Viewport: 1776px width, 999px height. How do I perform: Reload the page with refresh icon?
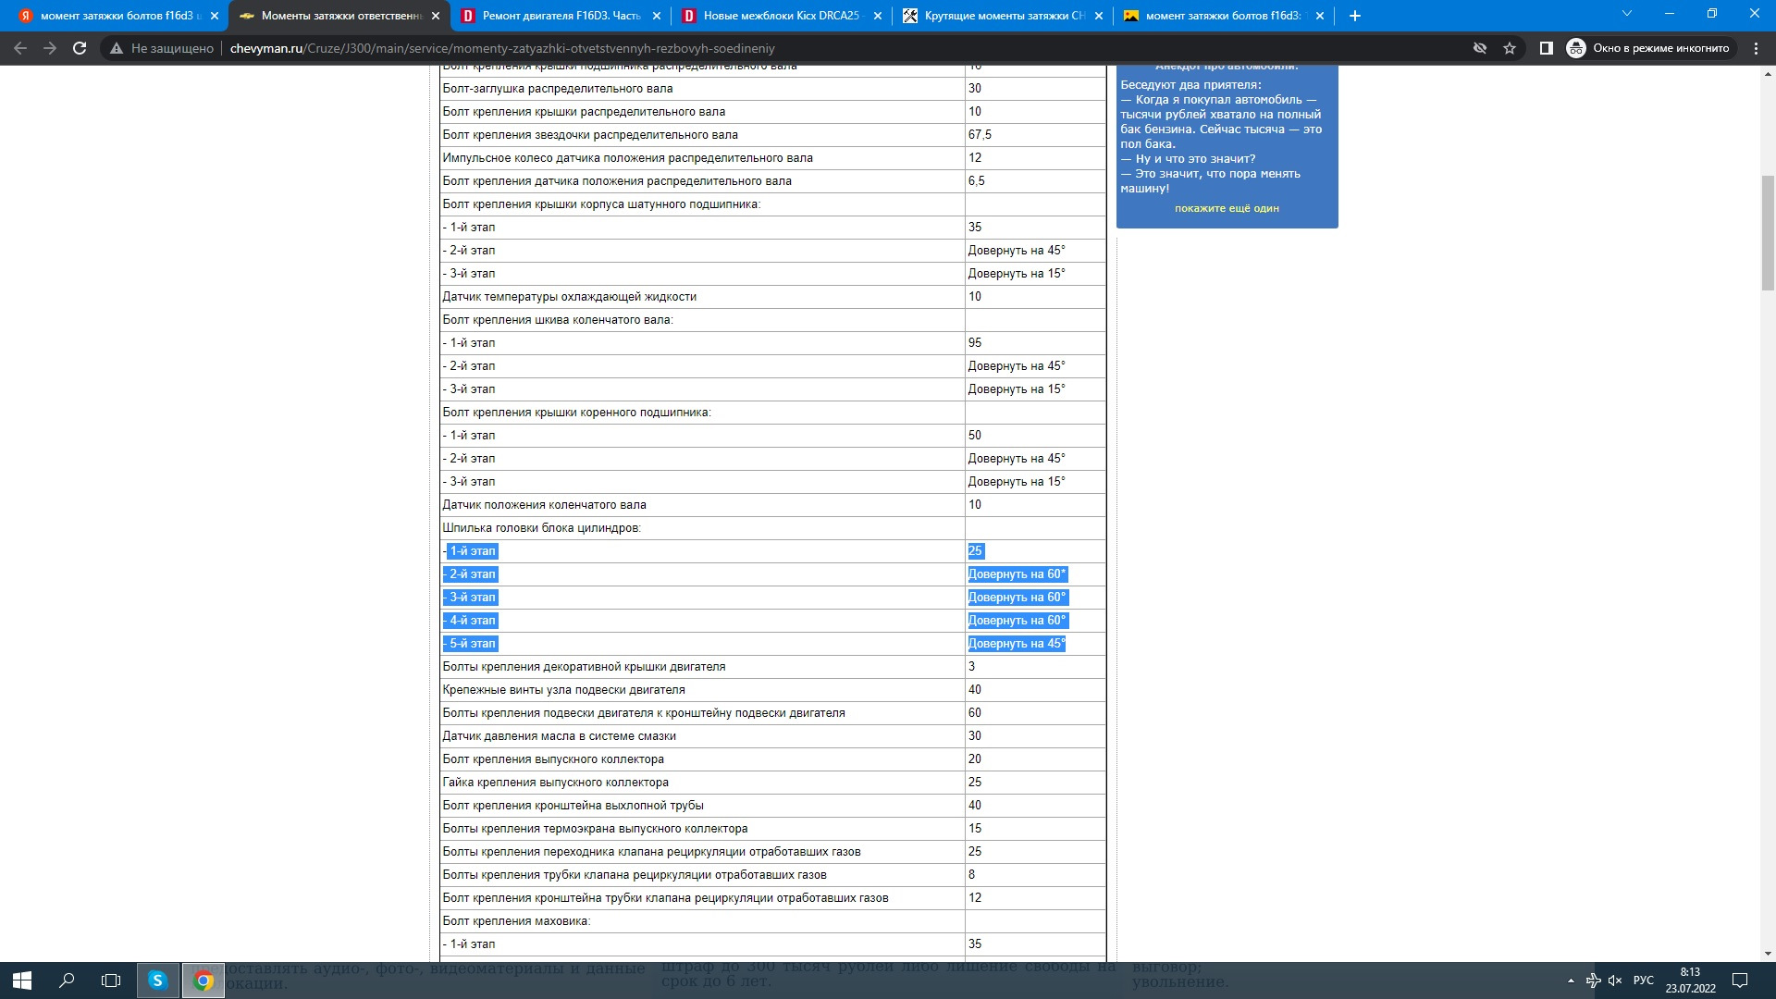click(x=80, y=48)
